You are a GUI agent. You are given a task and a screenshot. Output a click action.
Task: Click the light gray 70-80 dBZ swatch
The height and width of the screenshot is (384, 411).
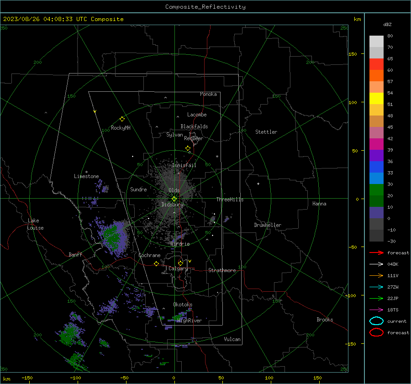376,41
